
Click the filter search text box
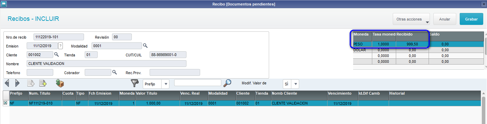(x=198, y=83)
